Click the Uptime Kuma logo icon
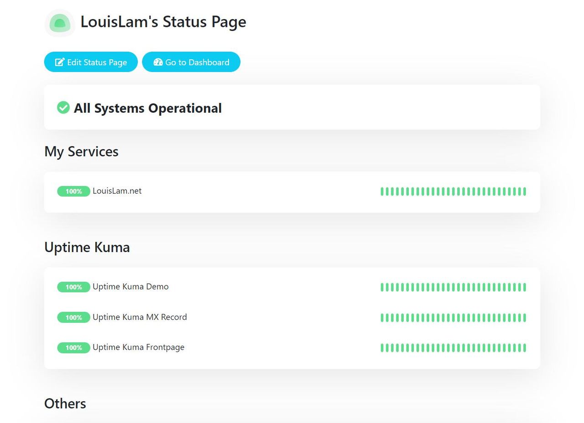The width and height of the screenshot is (584, 423). click(60, 23)
